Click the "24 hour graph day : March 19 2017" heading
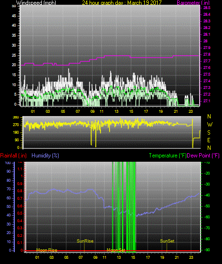 click(121, 2)
